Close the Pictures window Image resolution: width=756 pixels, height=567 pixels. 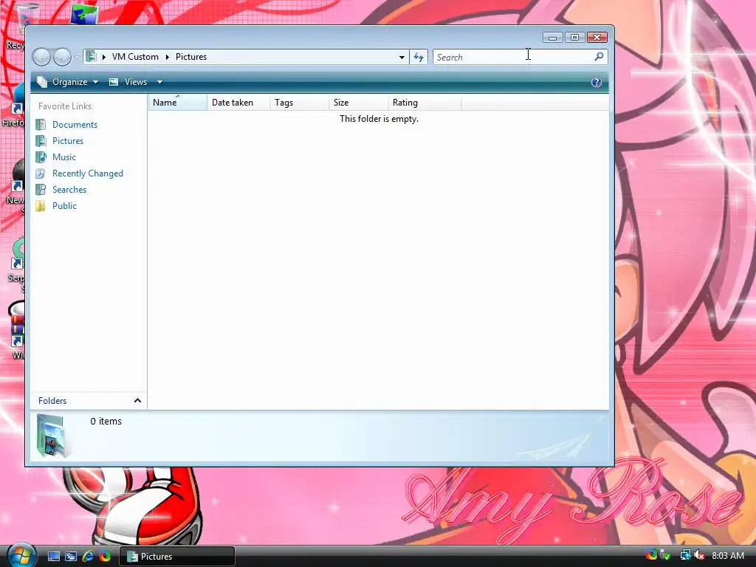pos(597,37)
